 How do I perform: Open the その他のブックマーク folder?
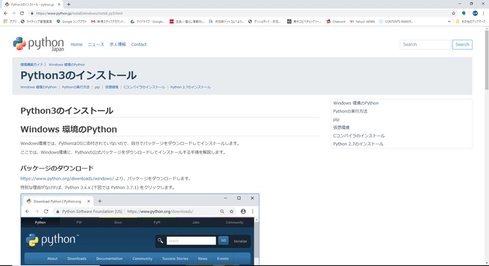pos(470,21)
